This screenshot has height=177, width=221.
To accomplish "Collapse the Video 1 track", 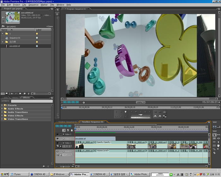I will click(63, 143).
